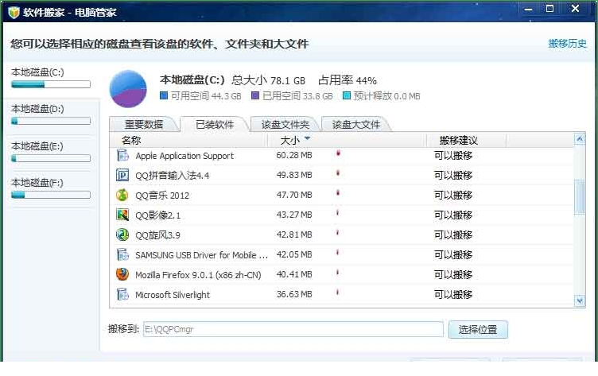Select the Mozilla Firefox 9.0.1 row name

click(198, 274)
